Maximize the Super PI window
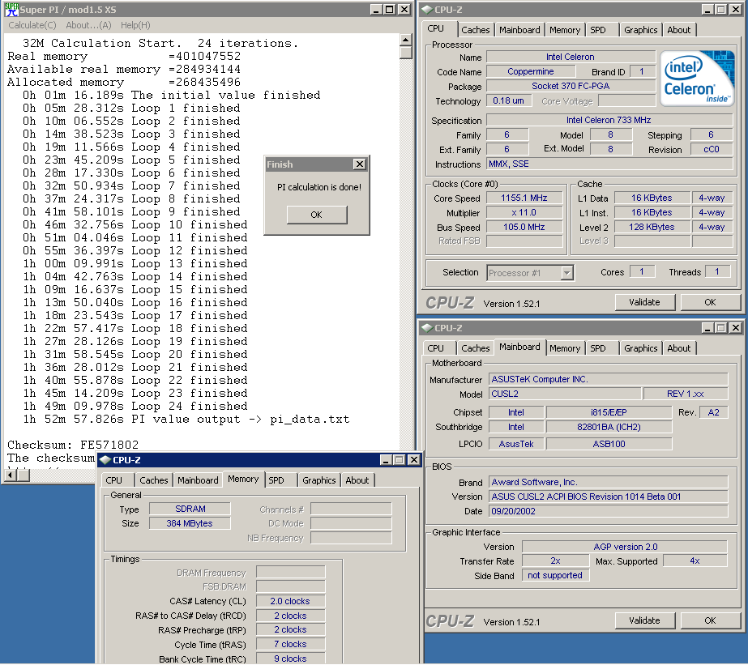748x665 pixels. [x=390, y=10]
